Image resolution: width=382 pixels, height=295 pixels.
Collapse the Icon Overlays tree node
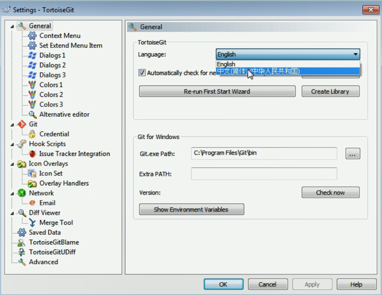12,164
